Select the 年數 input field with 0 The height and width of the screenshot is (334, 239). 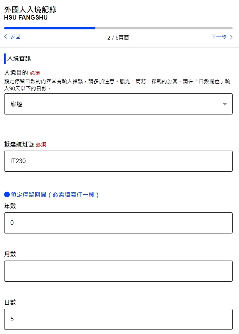click(118, 223)
